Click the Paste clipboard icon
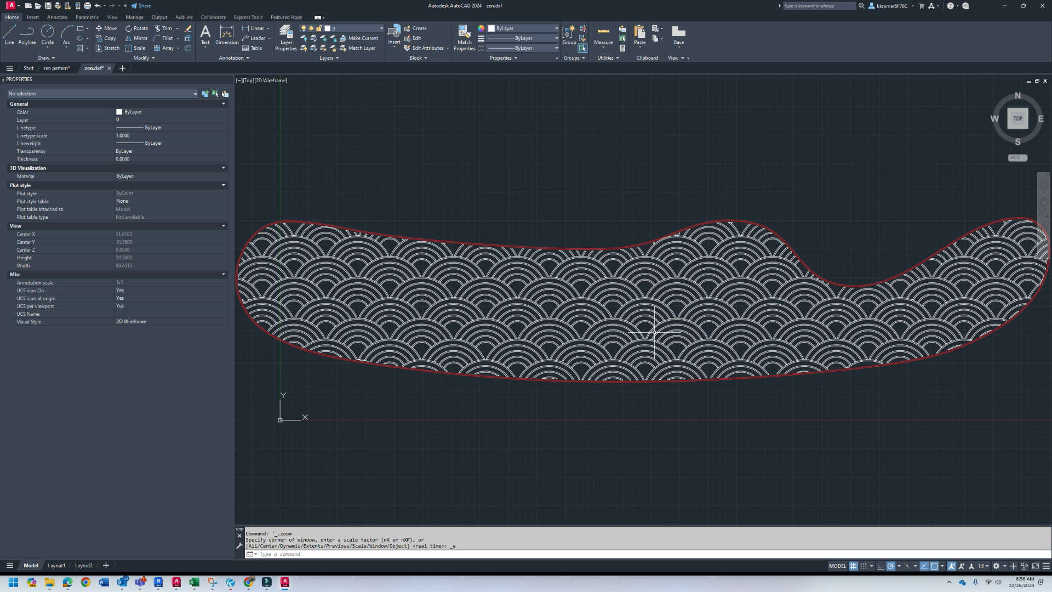The width and height of the screenshot is (1052, 592). [639, 35]
